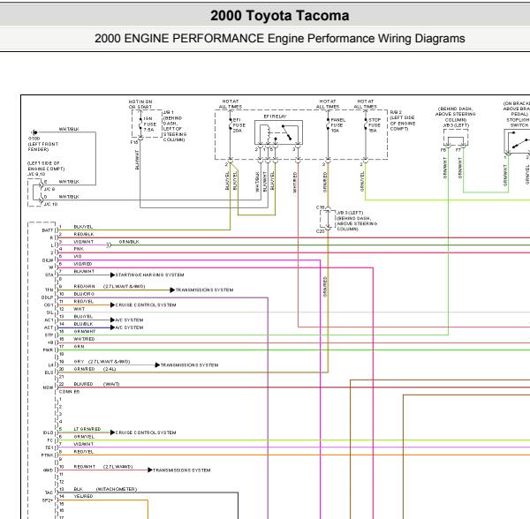Click the 'RED/GRN' wire label
Image resolution: width=530 pixels, height=519 pixels.
coord(85,286)
